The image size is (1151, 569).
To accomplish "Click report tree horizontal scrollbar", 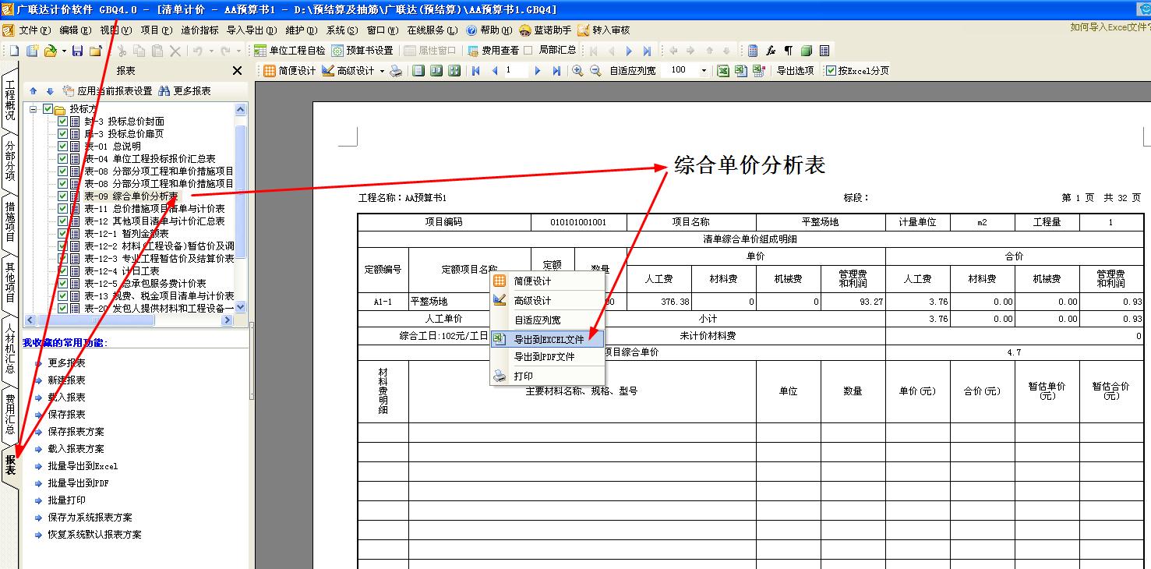I will coord(129,320).
